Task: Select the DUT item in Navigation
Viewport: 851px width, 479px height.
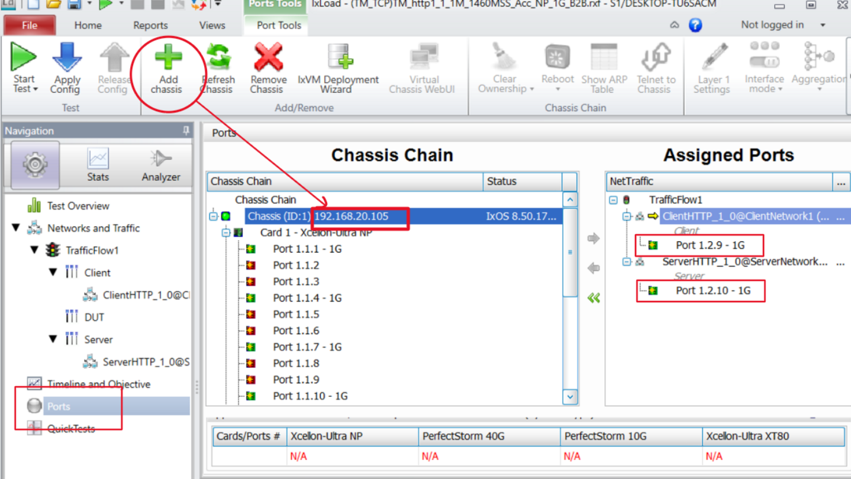Action: pos(94,317)
